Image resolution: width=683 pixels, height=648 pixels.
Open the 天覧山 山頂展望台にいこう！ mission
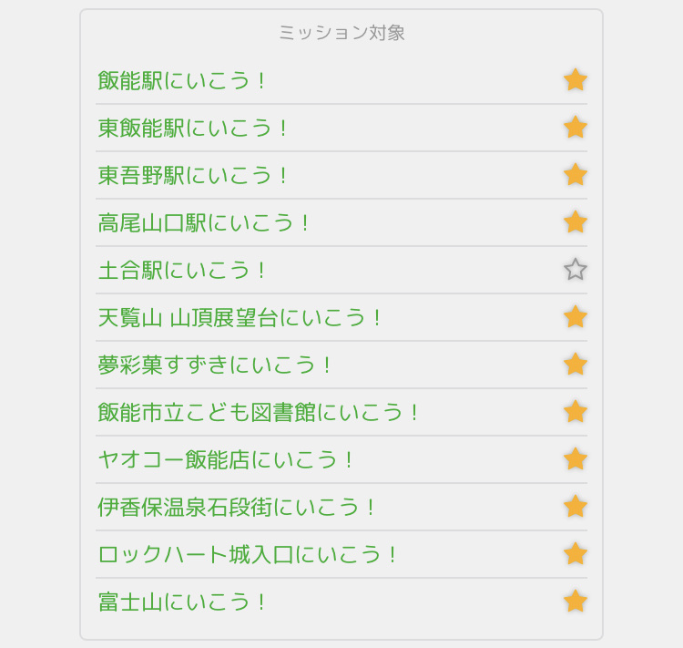point(240,318)
